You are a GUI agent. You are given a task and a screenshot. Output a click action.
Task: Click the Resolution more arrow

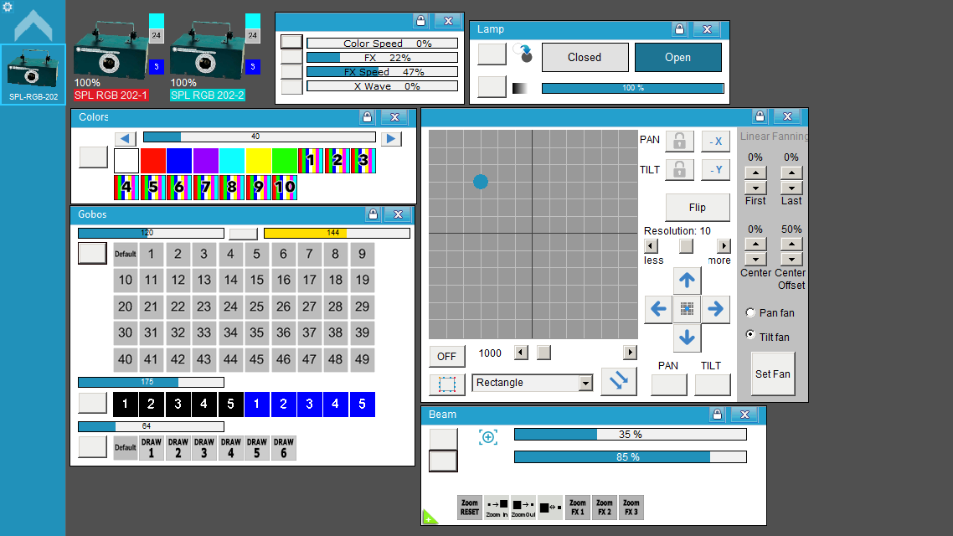724,246
